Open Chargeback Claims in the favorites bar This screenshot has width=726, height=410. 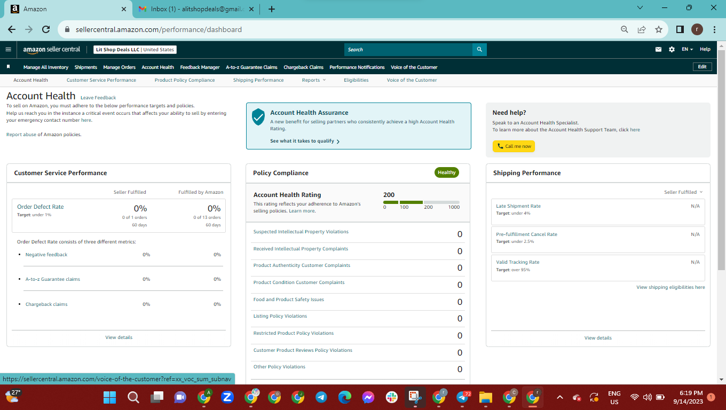click(304, 67)
